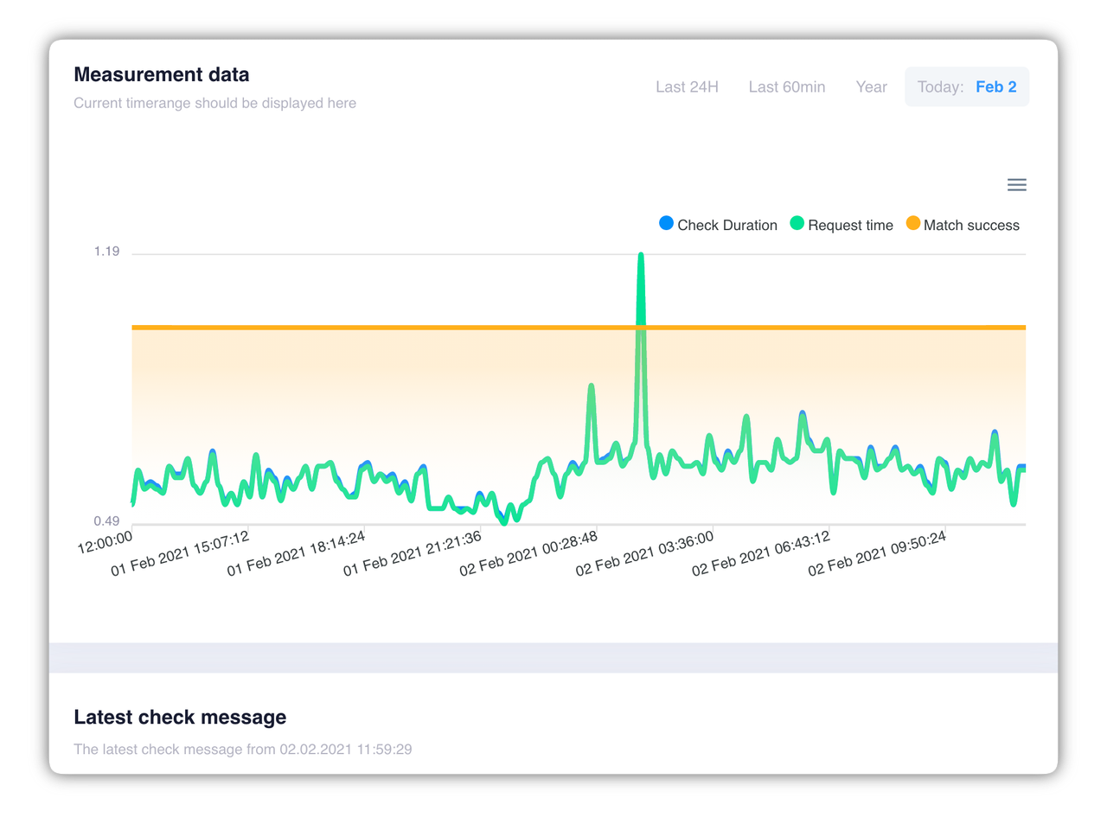
Task: Click the 1.19 y-axis value
Action: tap(106, 252)
